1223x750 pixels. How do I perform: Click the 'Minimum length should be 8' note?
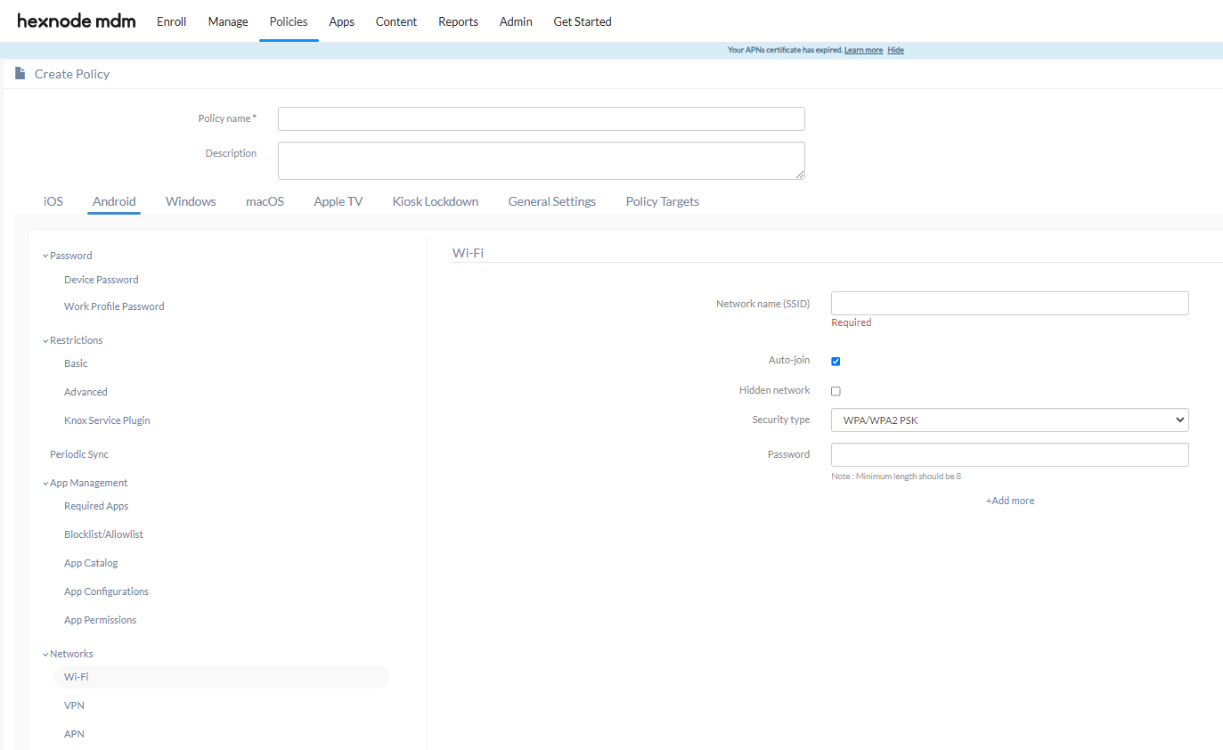[896, 477]
